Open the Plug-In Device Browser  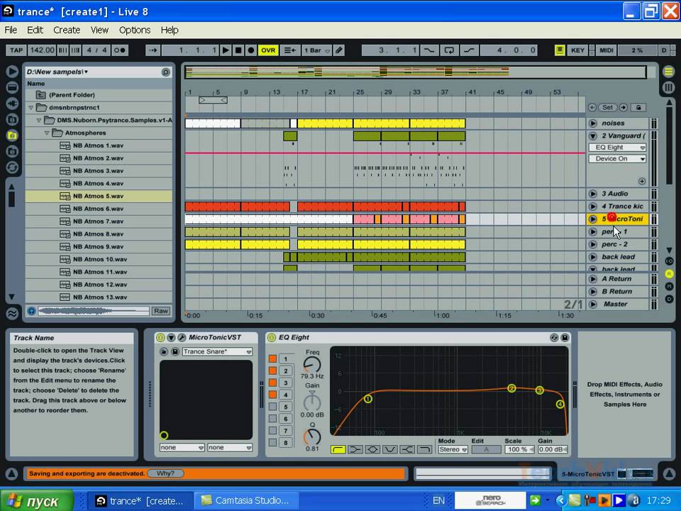click(x=12, y=104)
